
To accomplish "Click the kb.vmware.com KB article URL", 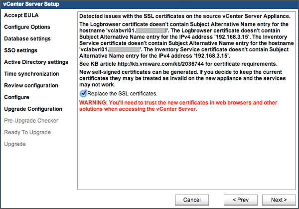I will pos(160,64).
